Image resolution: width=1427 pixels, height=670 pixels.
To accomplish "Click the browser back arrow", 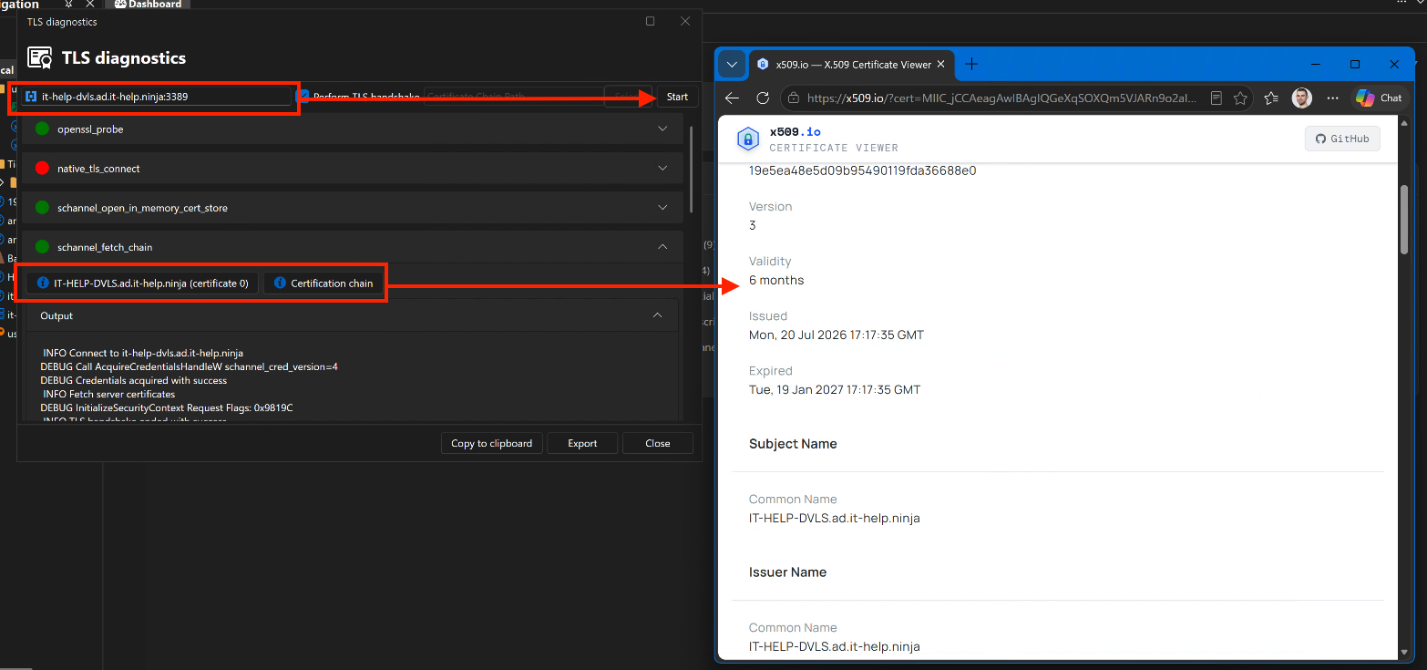I will pos(733,98).
